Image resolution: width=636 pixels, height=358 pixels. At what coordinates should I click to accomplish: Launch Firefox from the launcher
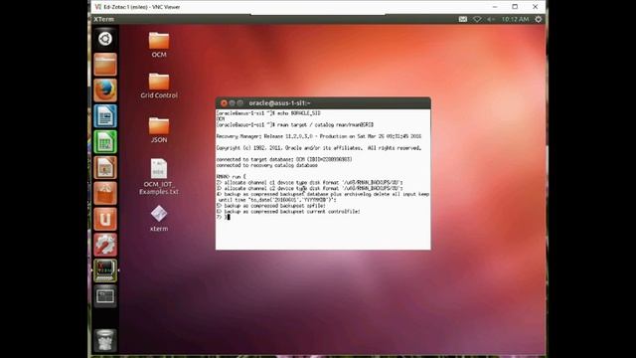coord(105,90)
